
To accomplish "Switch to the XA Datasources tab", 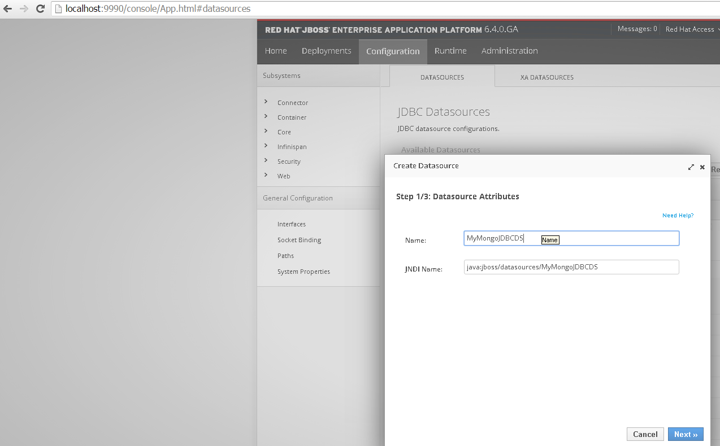I will [546, 77].
